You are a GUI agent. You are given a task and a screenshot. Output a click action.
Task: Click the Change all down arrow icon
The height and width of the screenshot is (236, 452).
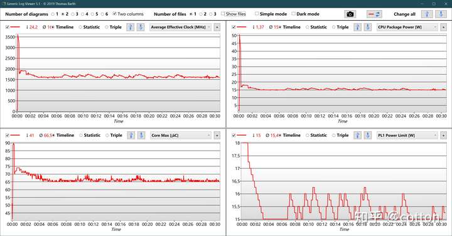[441, 14]
